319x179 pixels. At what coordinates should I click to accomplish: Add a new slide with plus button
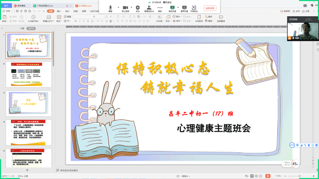27,170
